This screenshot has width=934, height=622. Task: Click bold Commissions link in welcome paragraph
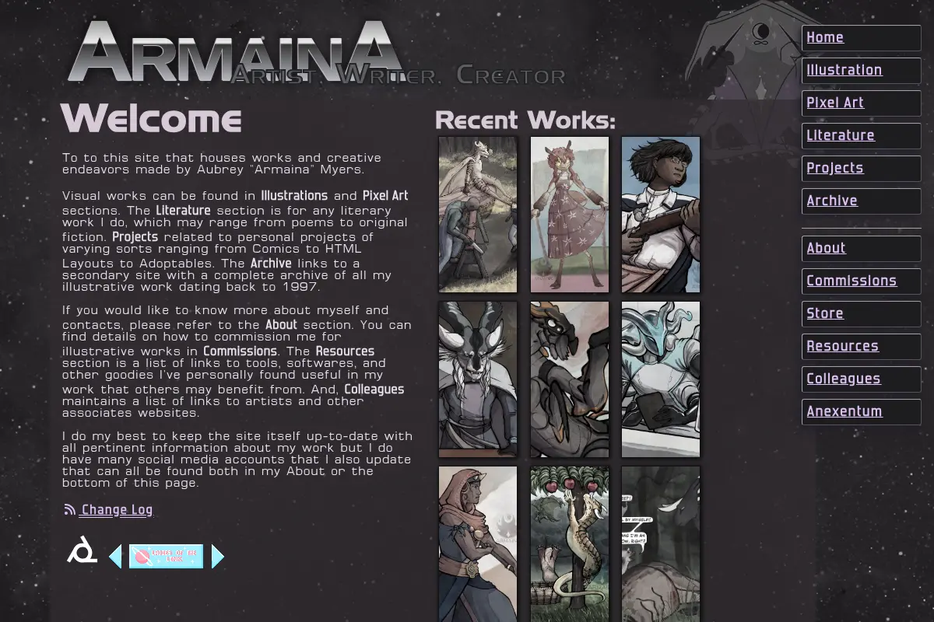(240, 351)
